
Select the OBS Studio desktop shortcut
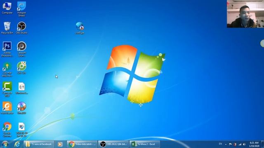click(21, 28)
